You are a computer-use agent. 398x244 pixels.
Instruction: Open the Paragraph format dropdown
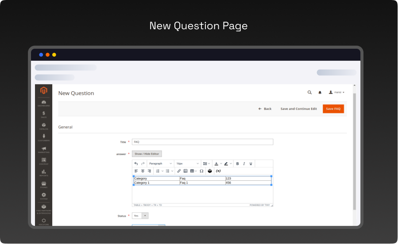(160, 163)
